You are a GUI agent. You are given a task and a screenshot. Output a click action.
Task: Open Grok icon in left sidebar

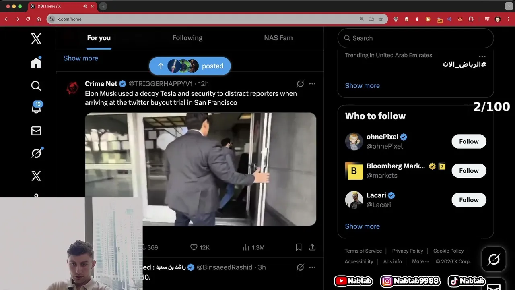click(x=36, y=153)
